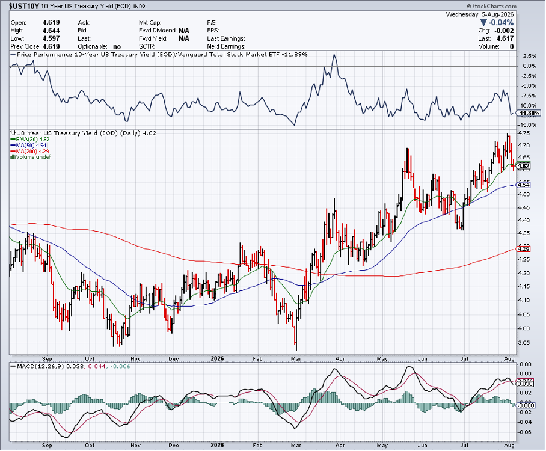The image size is (546, 451).
Task: Click the blue 4.54 MA tag on right axis
Action: 524,185
